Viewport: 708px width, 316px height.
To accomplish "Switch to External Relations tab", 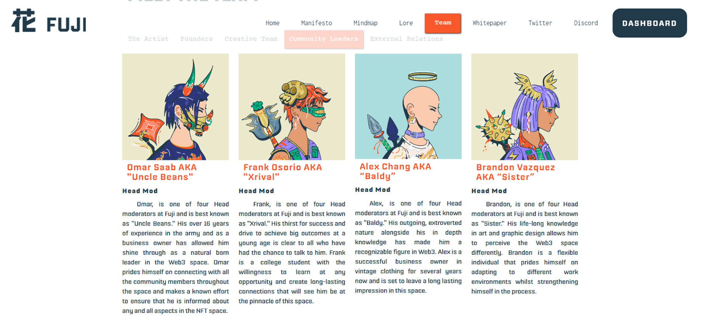I will point(406,39).
